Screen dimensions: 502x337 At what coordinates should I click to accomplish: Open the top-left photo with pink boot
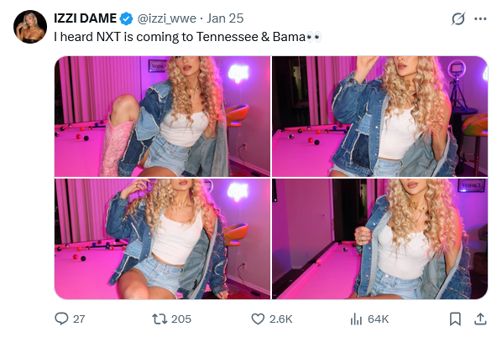(x=162, y=117)
